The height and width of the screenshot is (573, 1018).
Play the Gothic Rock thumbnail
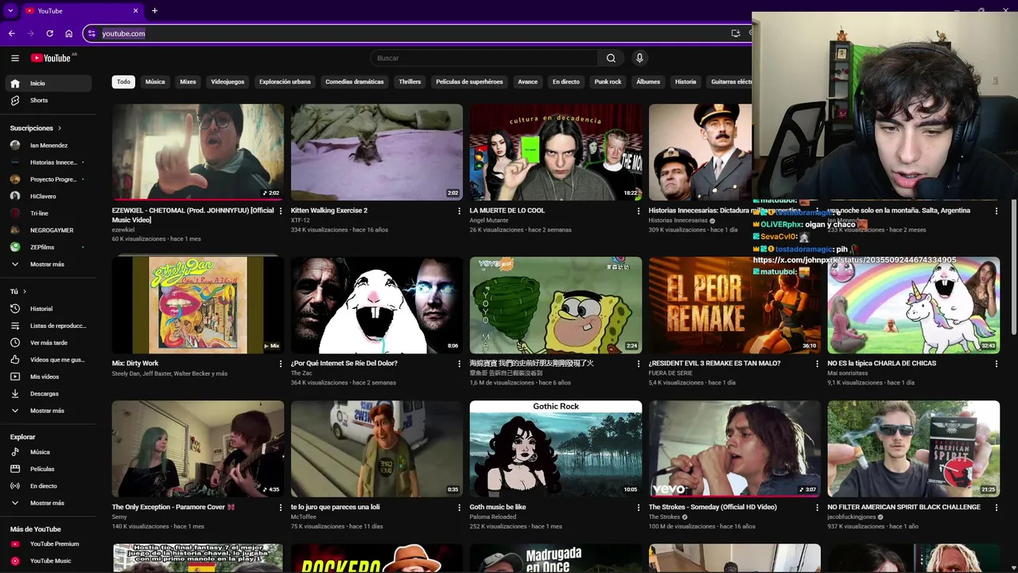click(556, 449)
